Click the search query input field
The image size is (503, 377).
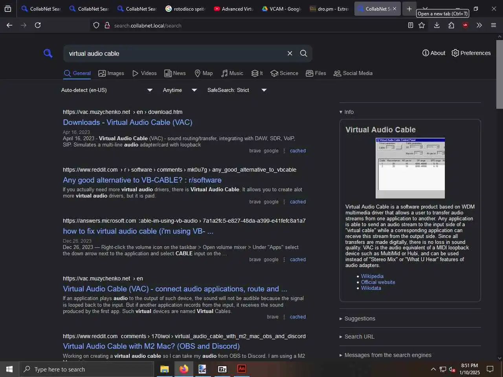175,53
